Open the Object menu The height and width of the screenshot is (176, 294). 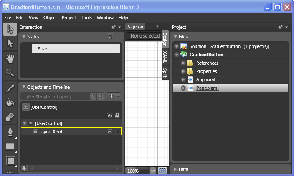pos(50,18)
